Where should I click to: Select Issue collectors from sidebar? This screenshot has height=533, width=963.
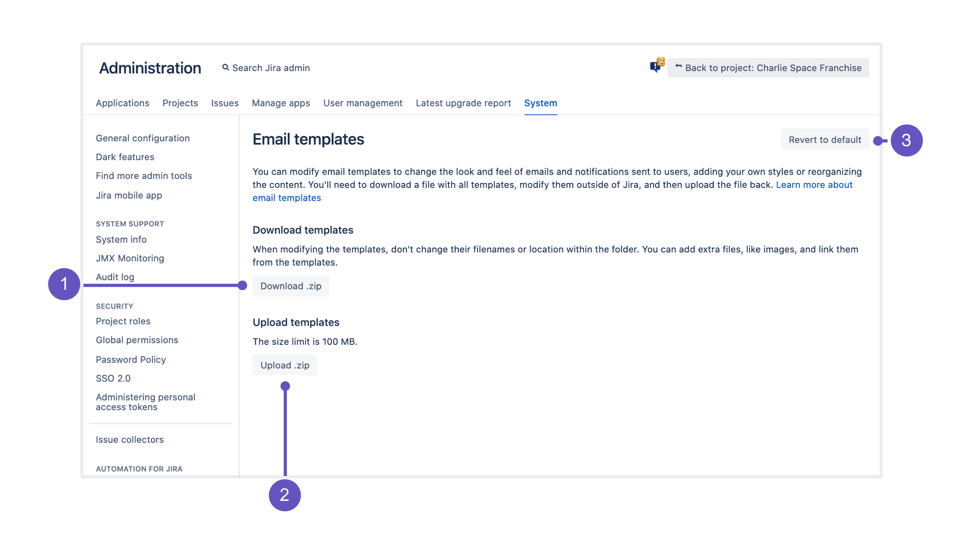(x=129, y=439)
